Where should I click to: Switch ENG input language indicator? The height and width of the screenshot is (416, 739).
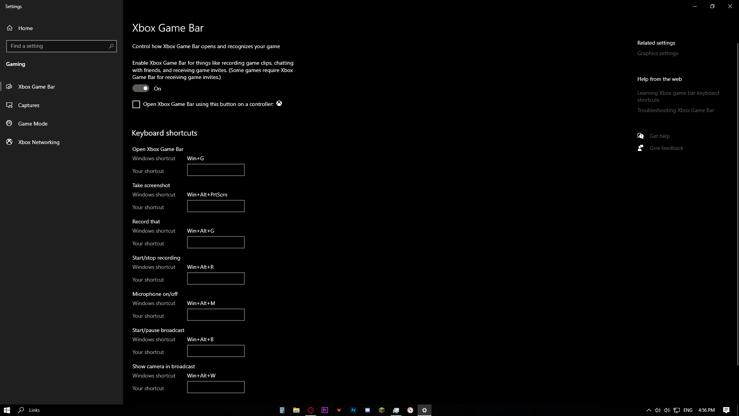(688, 410)
